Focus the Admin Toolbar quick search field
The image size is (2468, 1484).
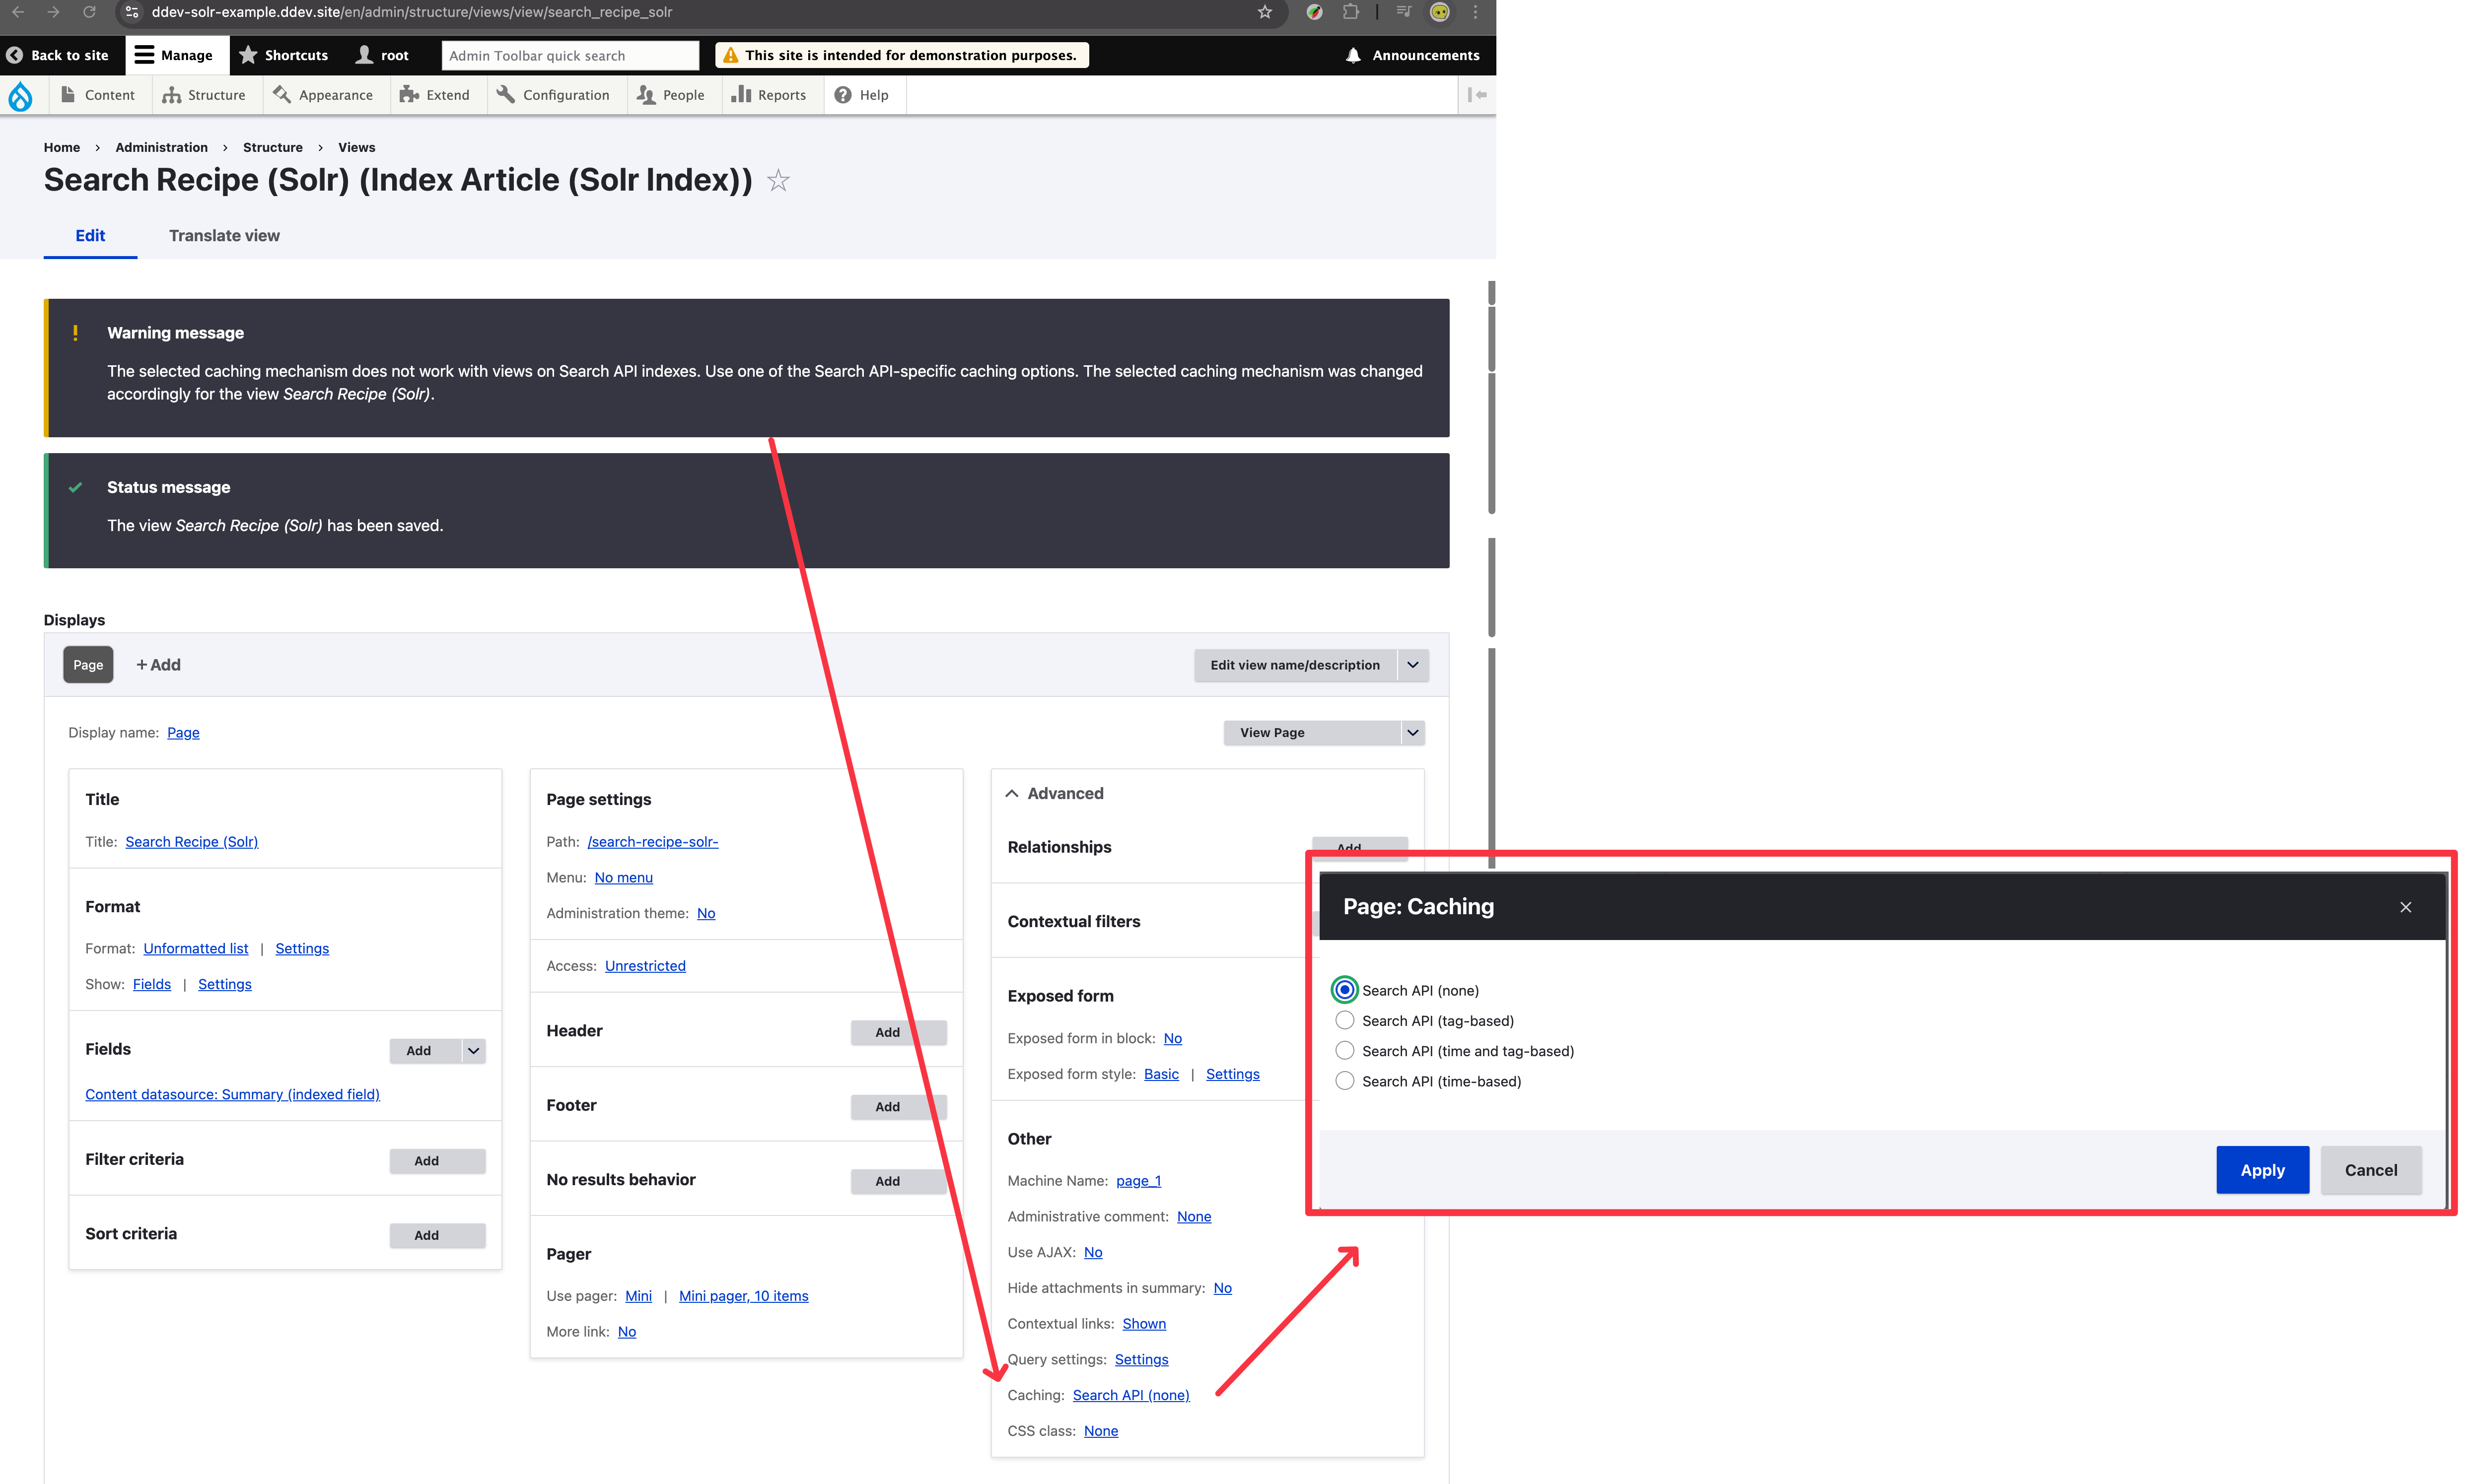tap(569, 56)
